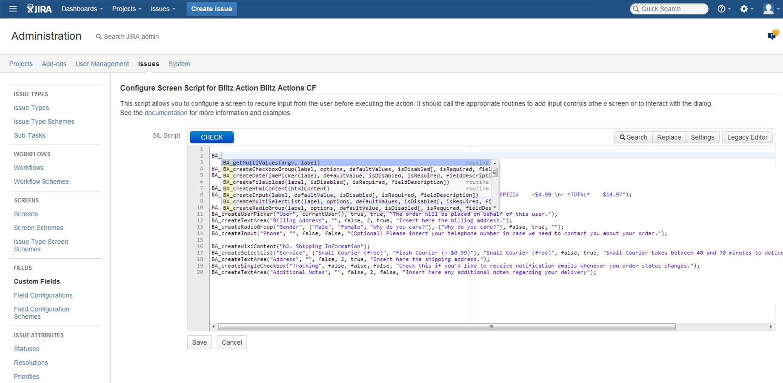
Task: Click line 19 BA_createSingleCheckbox code
Action: 455,266
